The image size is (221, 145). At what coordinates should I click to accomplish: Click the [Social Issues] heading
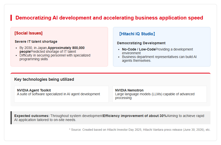coord(28,33)
